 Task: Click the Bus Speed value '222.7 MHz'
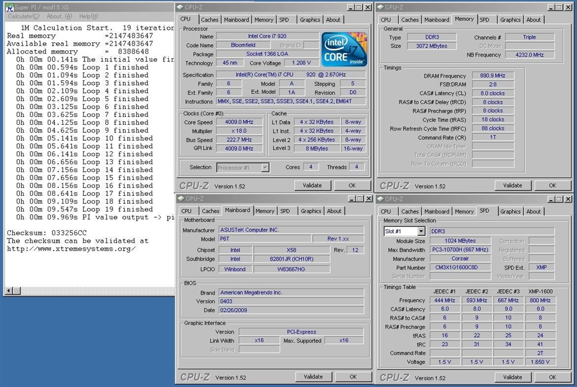(239, 140)
